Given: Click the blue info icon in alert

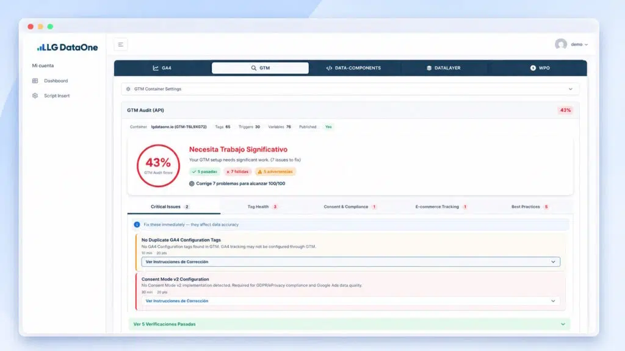Looking at the screenshot, I should 137,225.
